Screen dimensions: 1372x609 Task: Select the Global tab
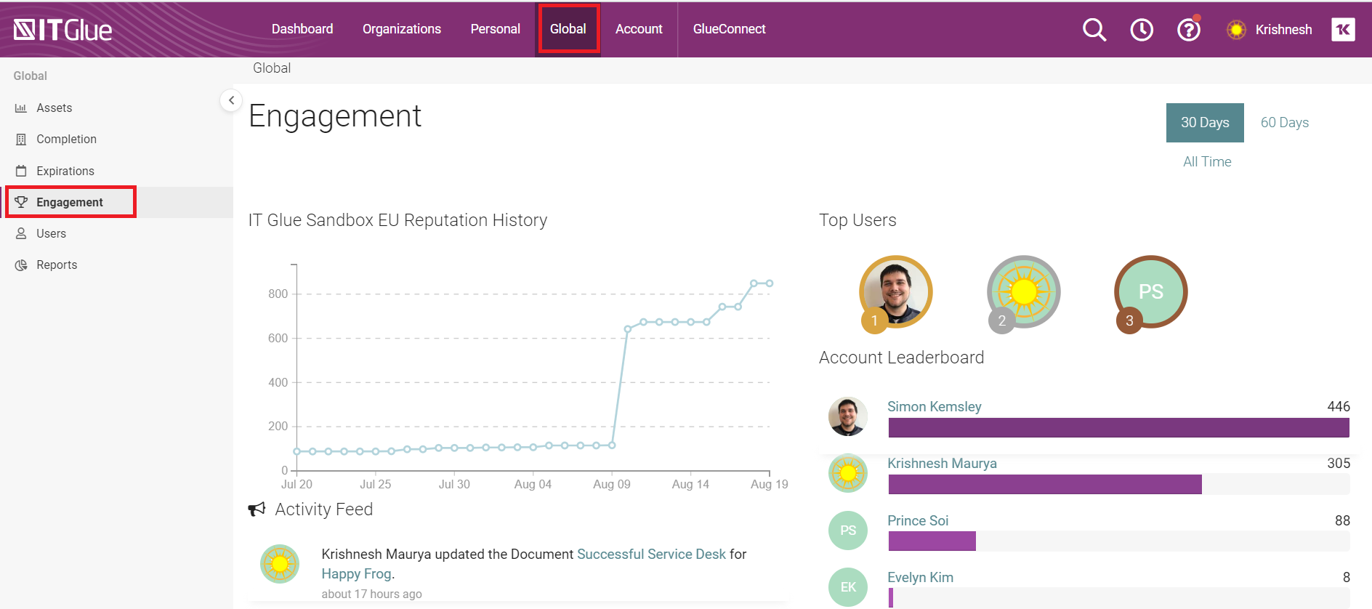568,29
